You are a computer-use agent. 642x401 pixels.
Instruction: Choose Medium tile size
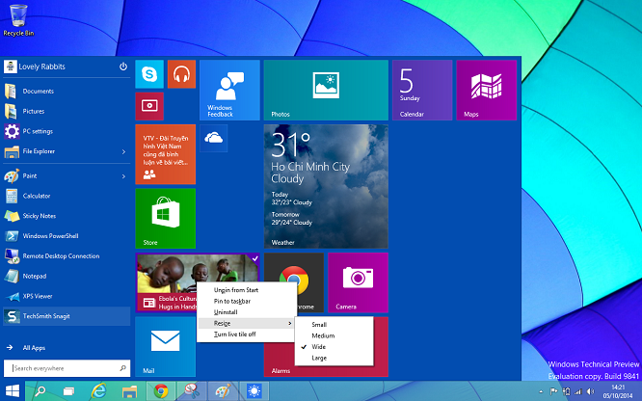coord(334,335)
